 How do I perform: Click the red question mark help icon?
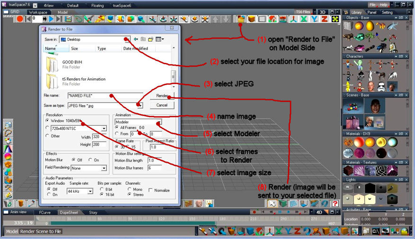(x=335, y=204)
